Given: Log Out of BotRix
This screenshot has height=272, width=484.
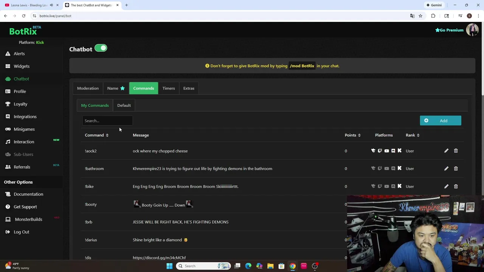Looking at the screenshot, I should pyautogui.click(x=21, y=232).
